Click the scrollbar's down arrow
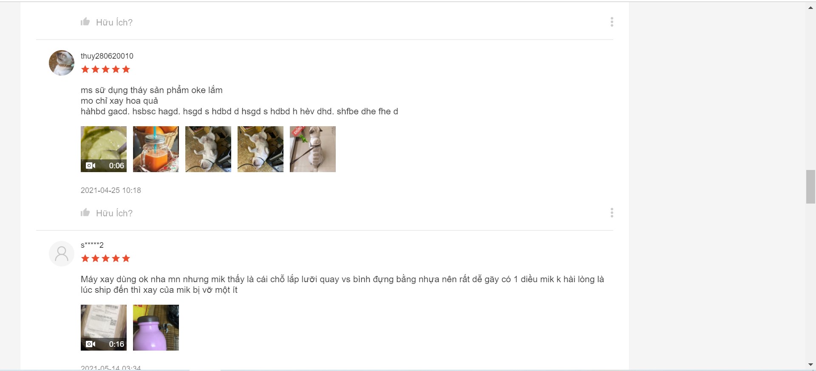The height and width of the screenshot is (371, 816). tap(810, 365)
